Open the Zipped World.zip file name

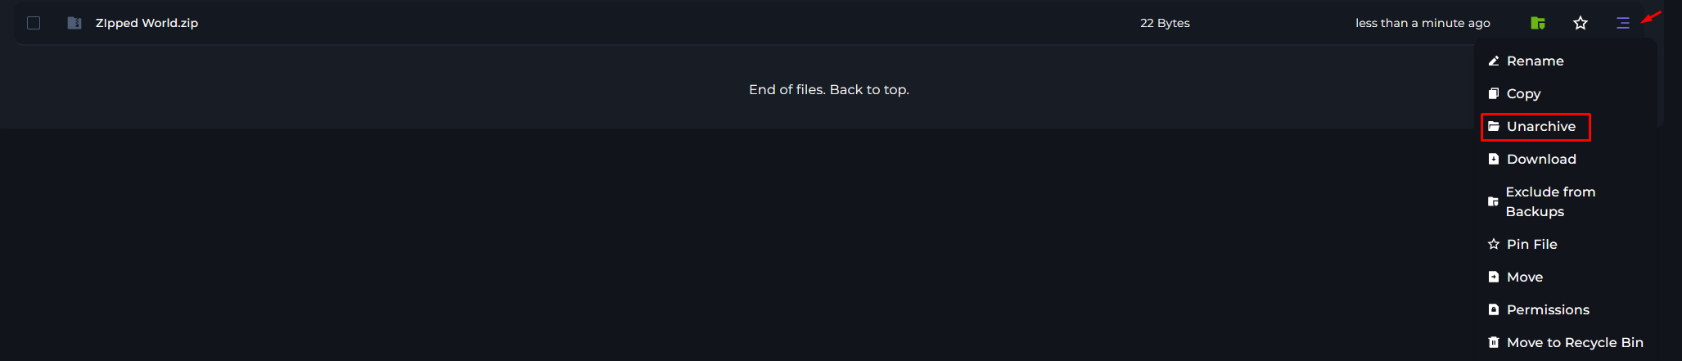pyautogui.click(x=147, y=23)
